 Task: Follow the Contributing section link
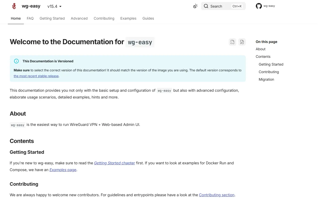(217, 195)
